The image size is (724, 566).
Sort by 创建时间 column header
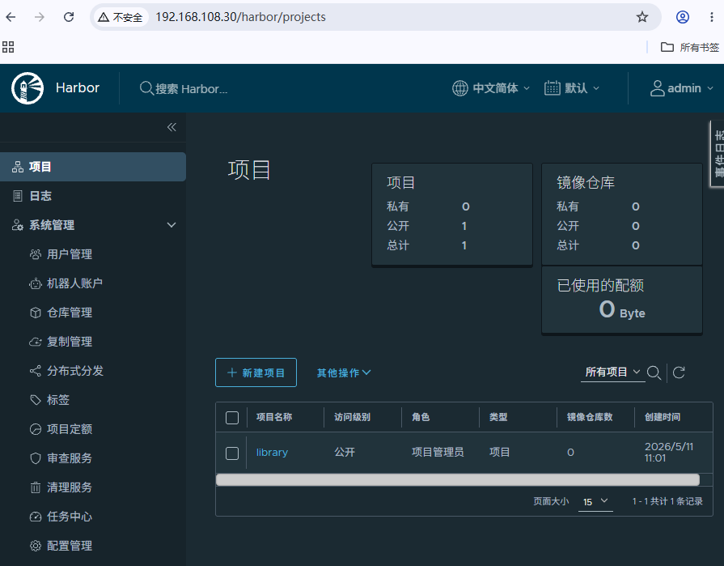[x=663, y=417]
